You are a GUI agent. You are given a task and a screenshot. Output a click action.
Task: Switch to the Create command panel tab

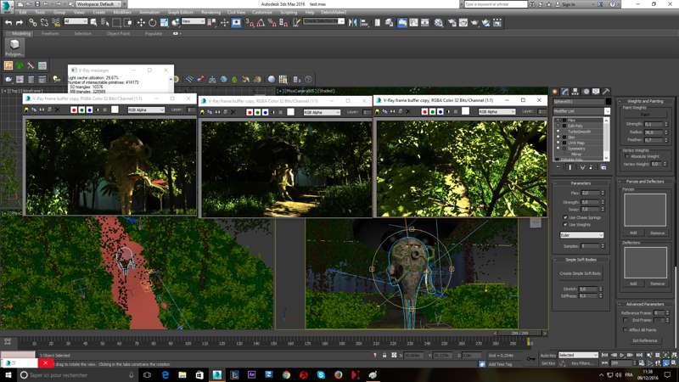tap(555, 92)
